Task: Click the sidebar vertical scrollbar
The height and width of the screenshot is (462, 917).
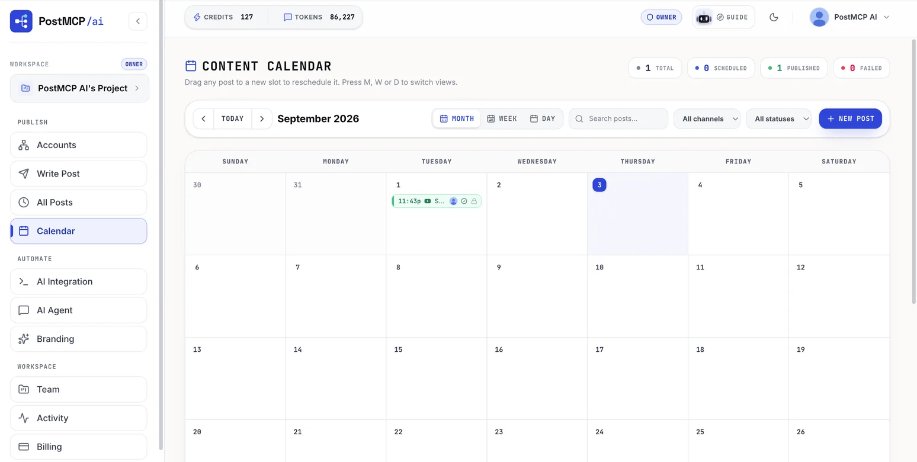Action: click(x=161, y=225)
